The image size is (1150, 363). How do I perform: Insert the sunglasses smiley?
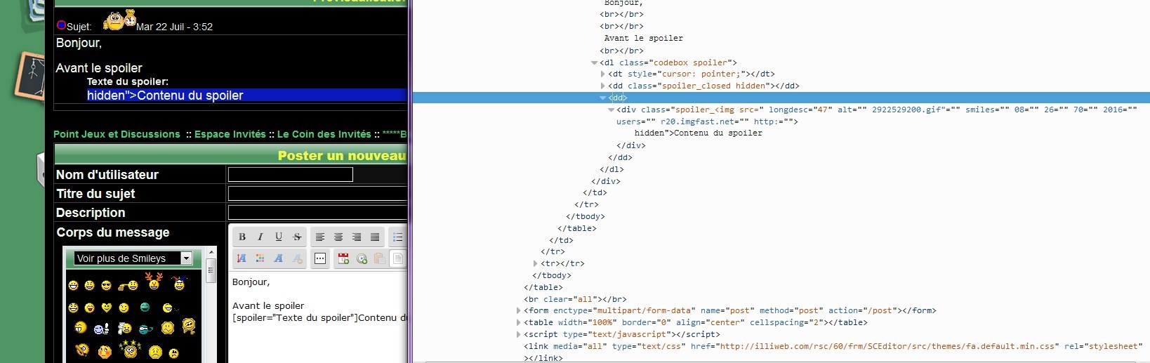coord(106,285)
